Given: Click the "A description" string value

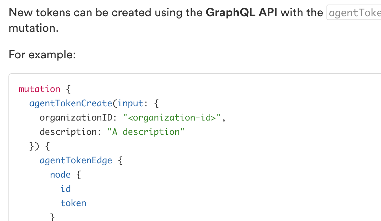Looking at the screenshot, I should click(x=146, y=132).
